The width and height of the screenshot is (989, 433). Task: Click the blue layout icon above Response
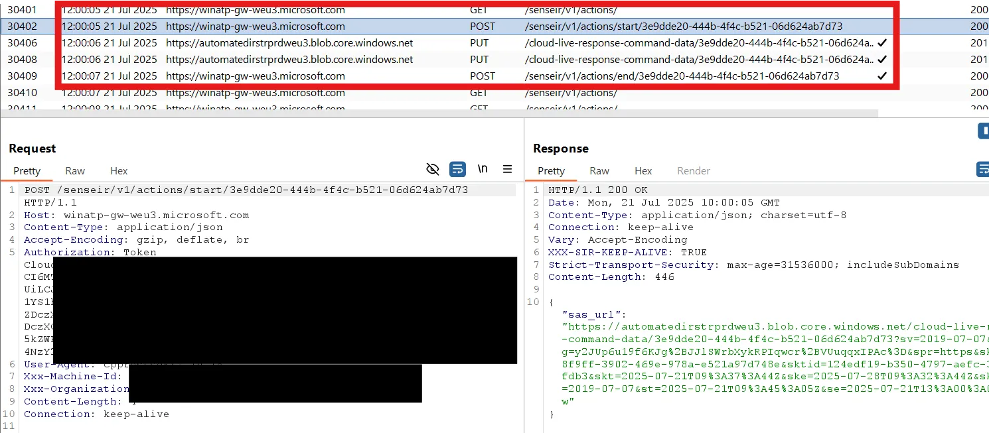pos(983,131)
